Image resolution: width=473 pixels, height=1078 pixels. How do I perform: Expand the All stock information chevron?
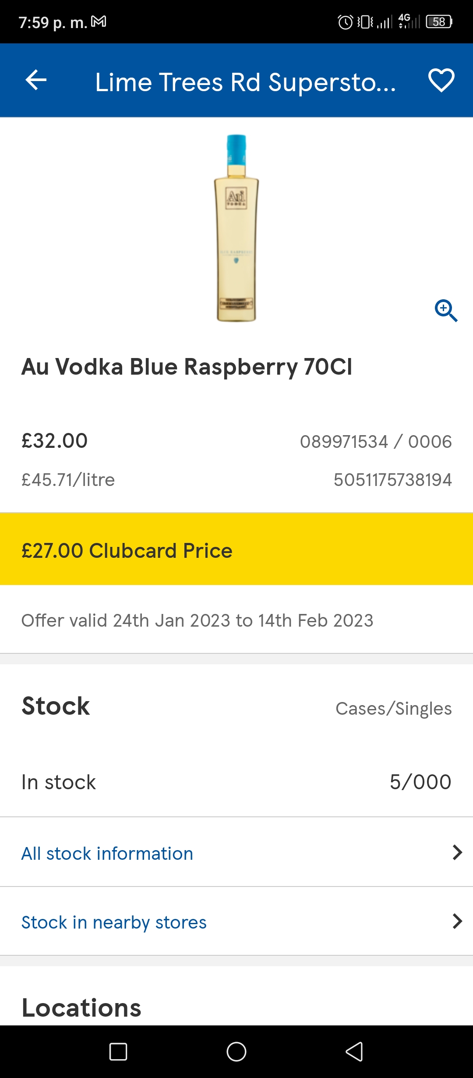(x=457, y=852)
